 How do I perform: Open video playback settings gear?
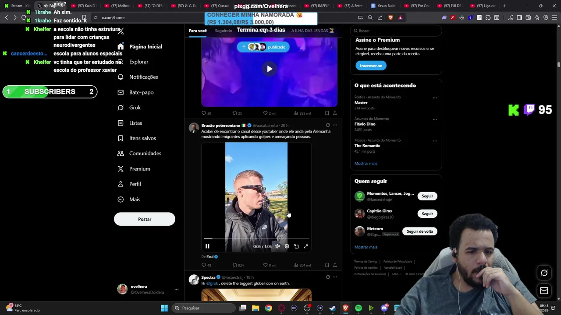tap(287, 246)
